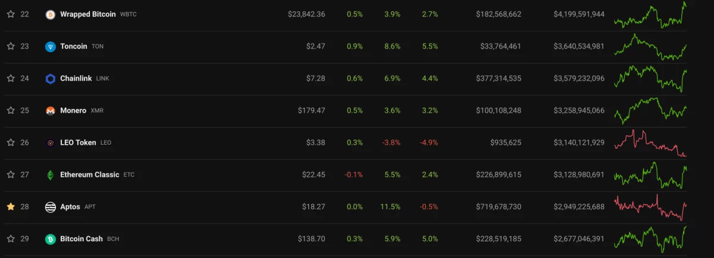Click the Ethereum Classic green diamond icon
The height and width of the screenshot is (258, 714).
51,175
